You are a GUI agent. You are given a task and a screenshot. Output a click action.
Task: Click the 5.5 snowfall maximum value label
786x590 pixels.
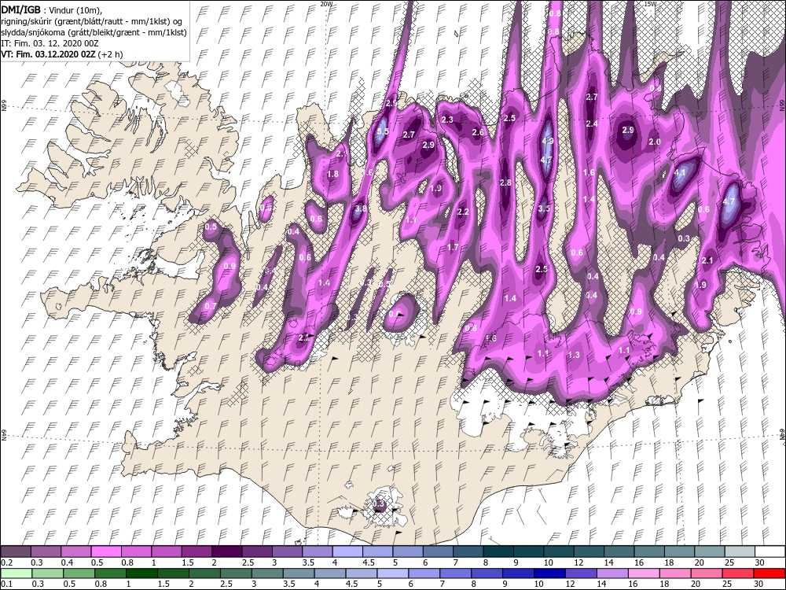[x=383, y=131]
